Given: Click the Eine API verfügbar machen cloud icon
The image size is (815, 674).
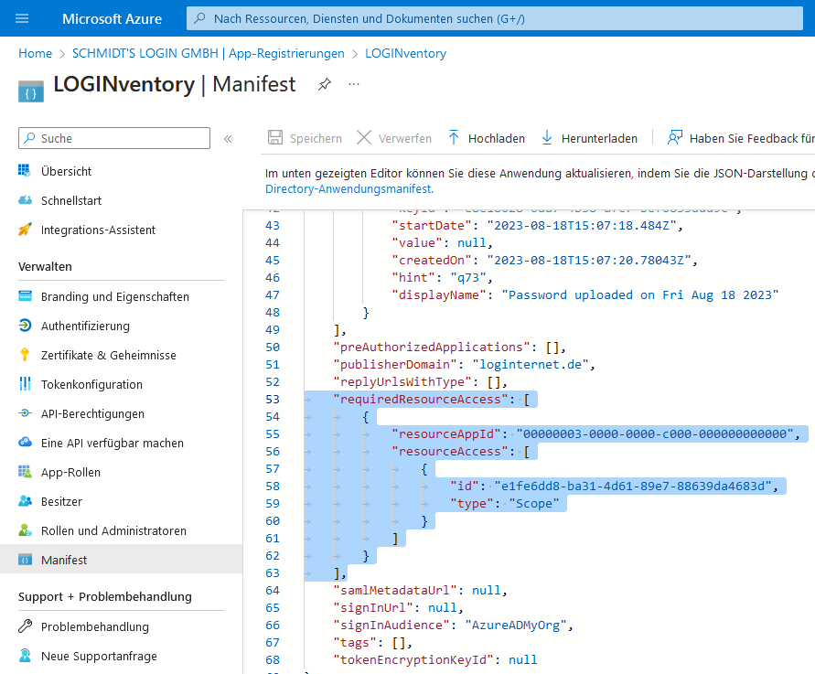Looking at the screenshot, I should pyautogui.click(x=25, y=443).
